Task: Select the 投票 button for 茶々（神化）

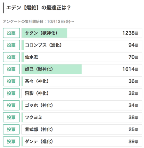Action: (11, 81)
